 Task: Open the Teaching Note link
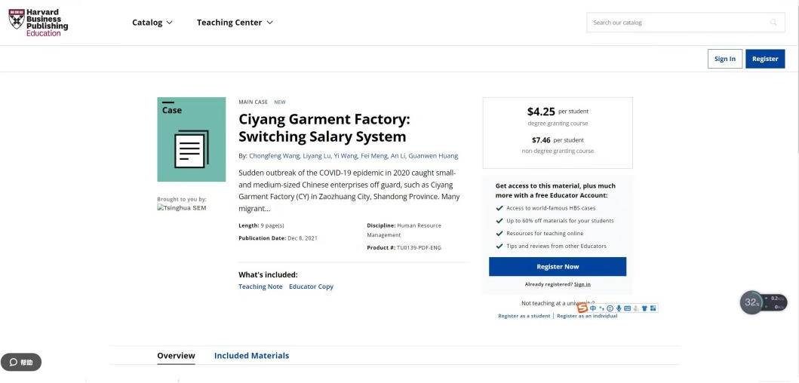260,286
